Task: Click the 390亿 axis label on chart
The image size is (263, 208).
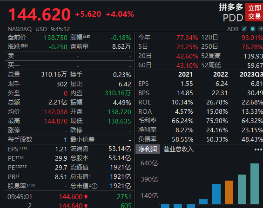Action: coord(149,179)
